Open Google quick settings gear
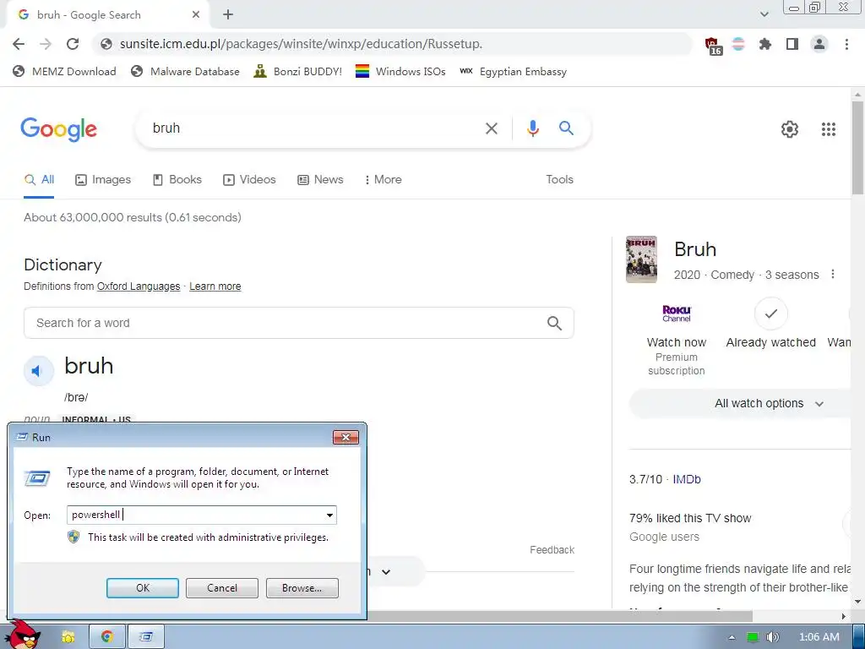 (x=790, y=129)
